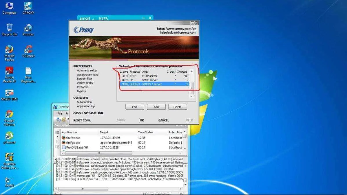Click log pane horizontal scrollbar thumb

pyautogui.click(x=83, y=189)
